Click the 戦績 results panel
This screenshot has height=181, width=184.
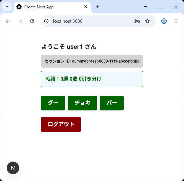click(x=92, y=79)
